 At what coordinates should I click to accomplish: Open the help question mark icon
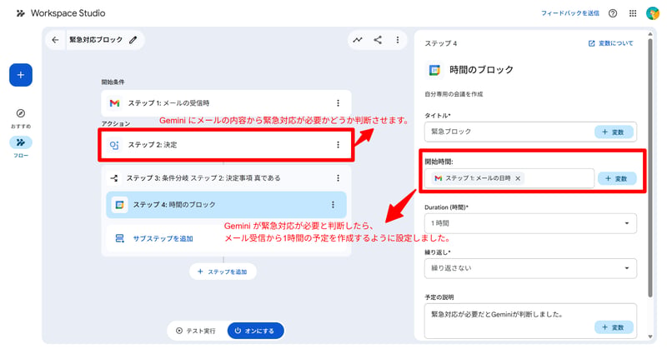pos(613,13)
